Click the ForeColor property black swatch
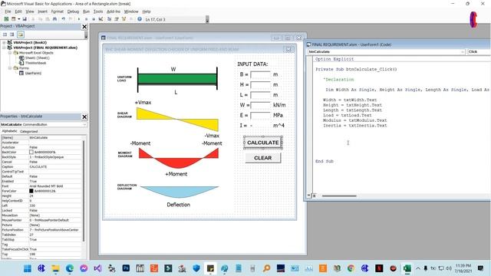 [31, 191]
